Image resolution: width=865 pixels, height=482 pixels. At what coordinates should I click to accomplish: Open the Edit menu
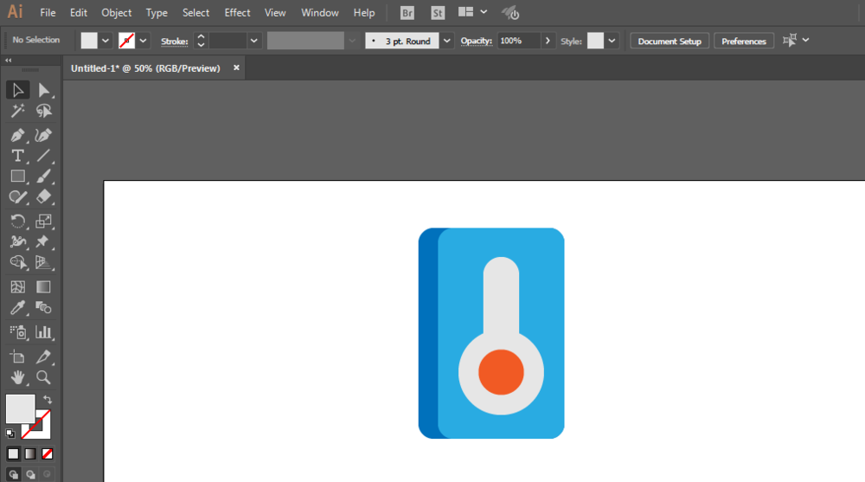click(79, 13)
